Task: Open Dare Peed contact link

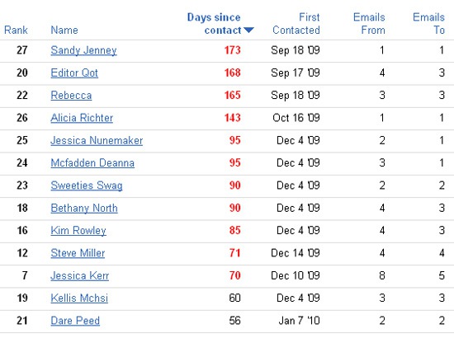Action: 75,321
